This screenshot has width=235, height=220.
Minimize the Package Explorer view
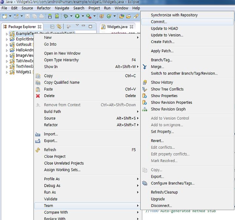point(83,26)
